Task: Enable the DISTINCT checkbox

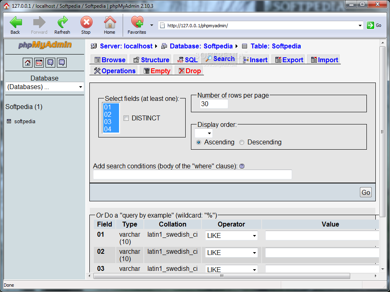Action: (x=126, y=118)
